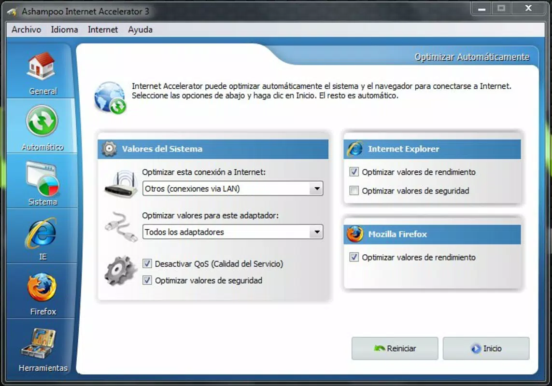Viewport: 552px width, 386px height.
Task: Click 'Optimizar valores para este adaptador:' label
Action: (210, 215)
